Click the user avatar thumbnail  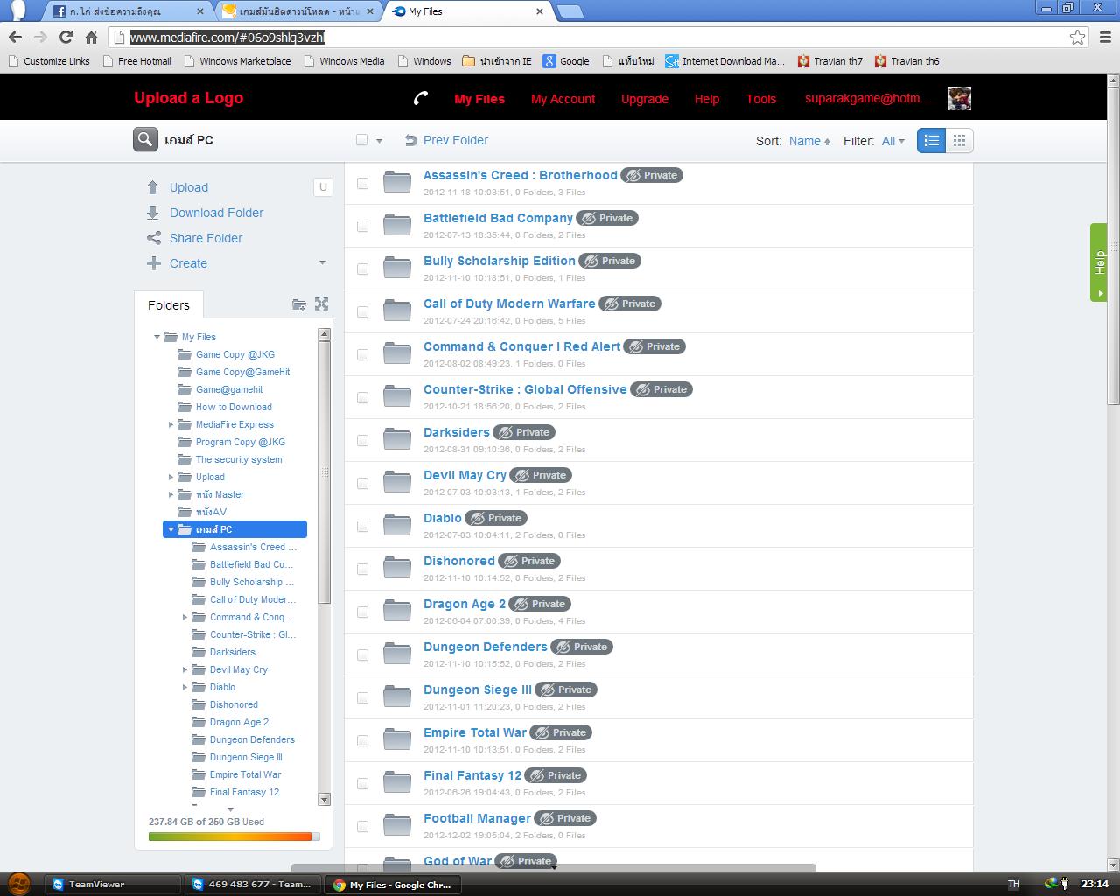coord(959,99)
